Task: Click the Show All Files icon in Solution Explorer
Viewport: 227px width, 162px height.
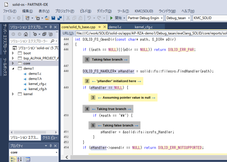Action: (51, 34)
